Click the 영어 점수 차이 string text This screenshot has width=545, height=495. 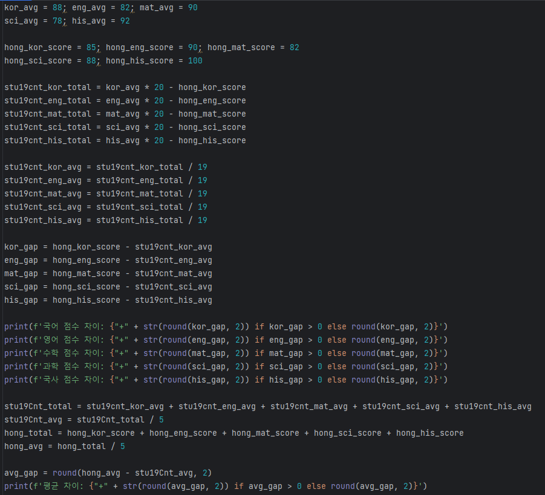pos(73,340)
